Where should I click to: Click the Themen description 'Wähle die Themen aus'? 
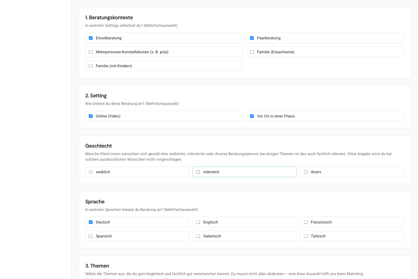pos(224,274)
